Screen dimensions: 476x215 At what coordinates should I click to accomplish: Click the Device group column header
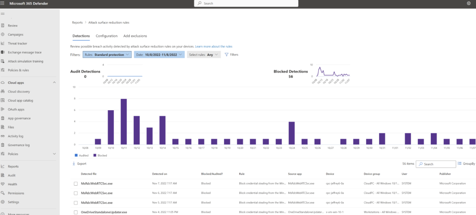372,174
